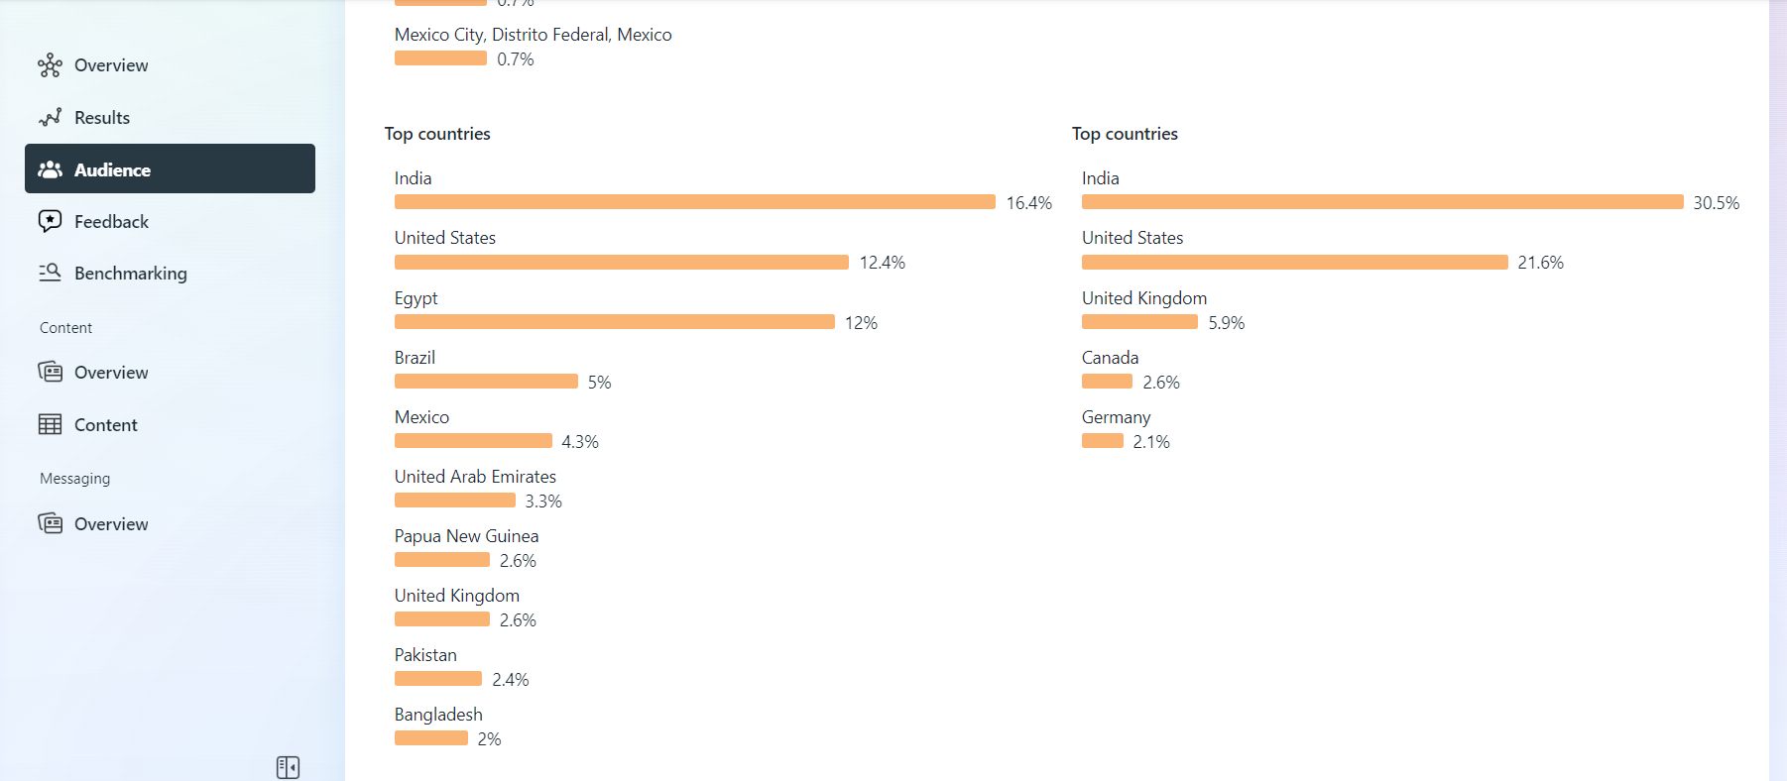Click the Benchmarking magnifier icon
Image resolution: width=1787 pixels, height=781 pixels.
[x=50, y=273]
